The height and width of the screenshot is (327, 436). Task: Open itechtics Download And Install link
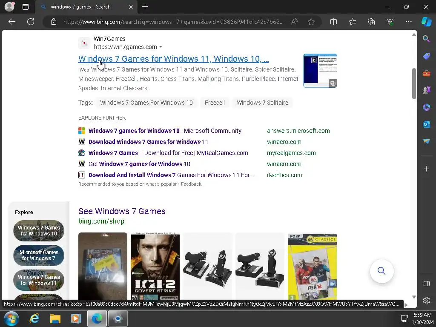tap(172, 175)
